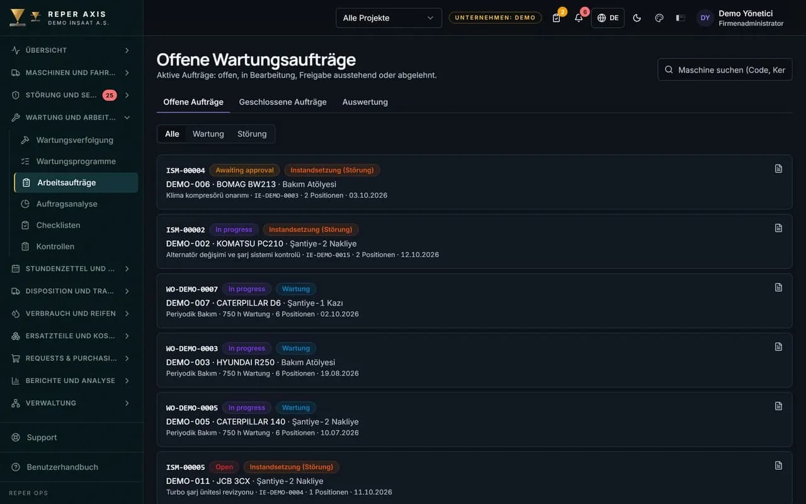Click the clipboard icon beside Checklisten

(x=25, y=225)
